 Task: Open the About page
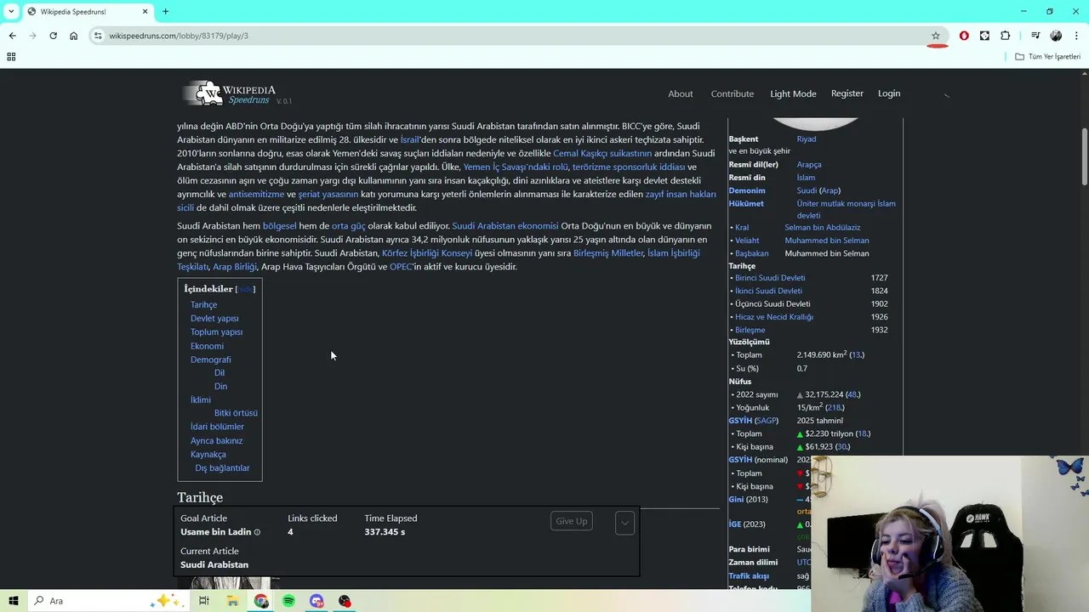point(681,93)
